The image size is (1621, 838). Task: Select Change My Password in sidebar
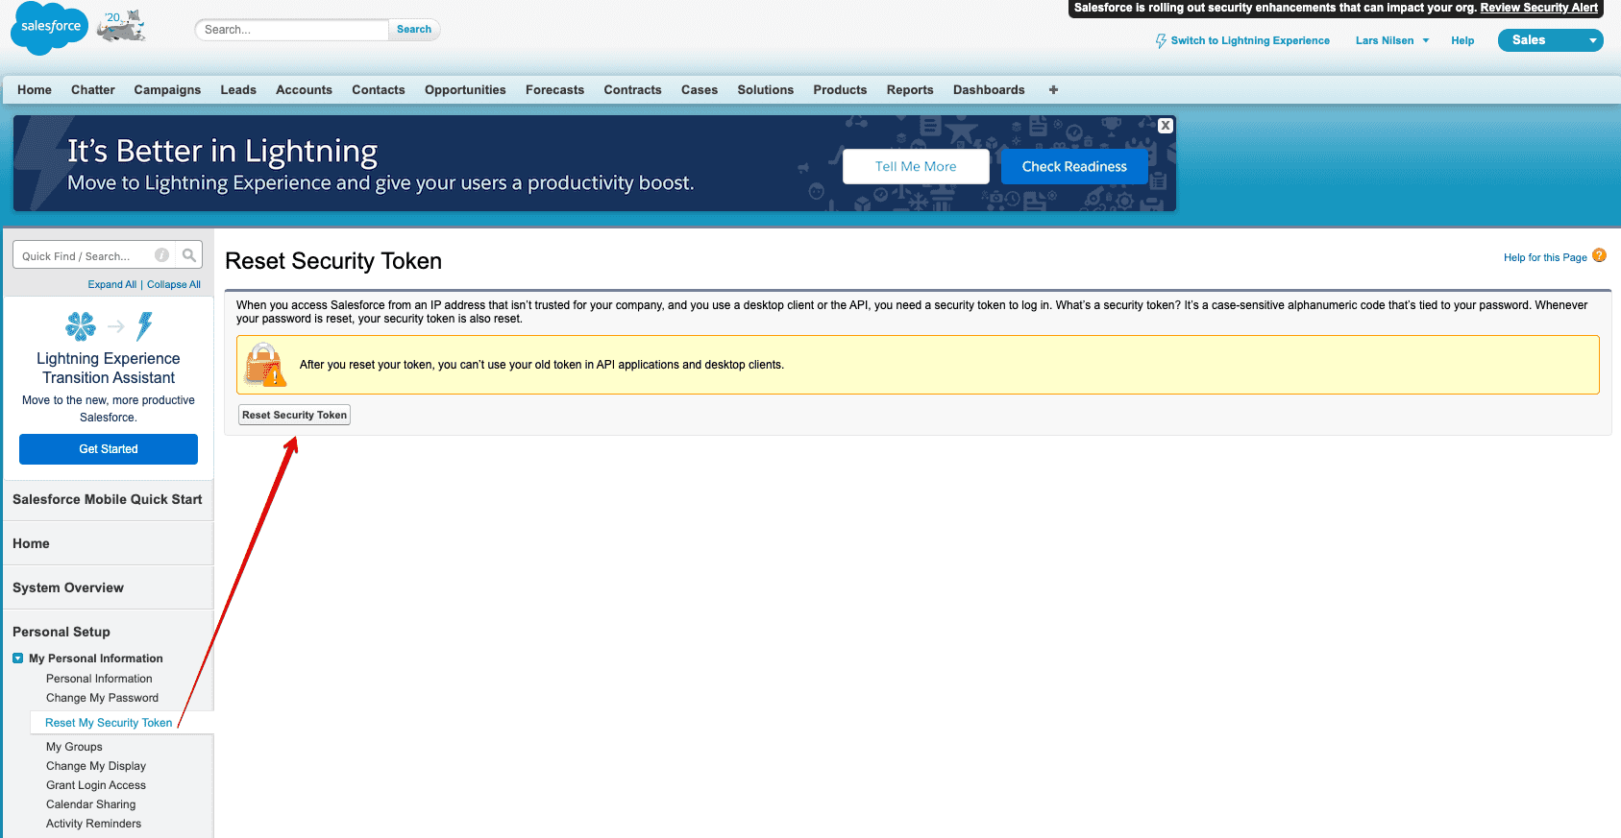point(102,698)
